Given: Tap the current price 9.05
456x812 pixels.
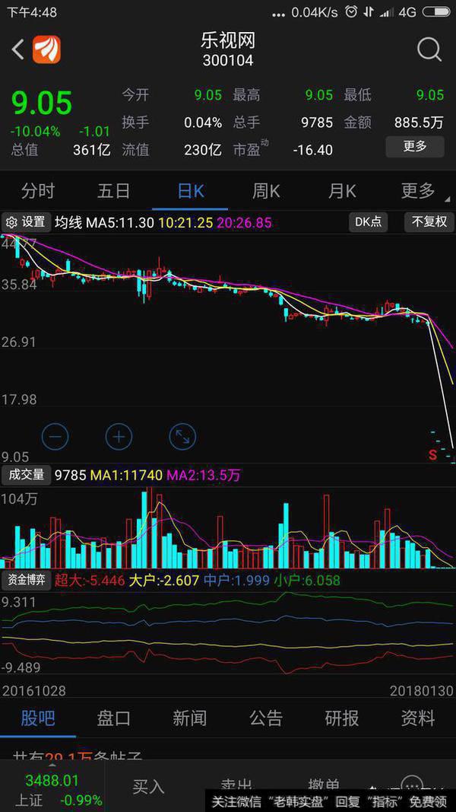Looking at the screenshot, I should 41,103.
